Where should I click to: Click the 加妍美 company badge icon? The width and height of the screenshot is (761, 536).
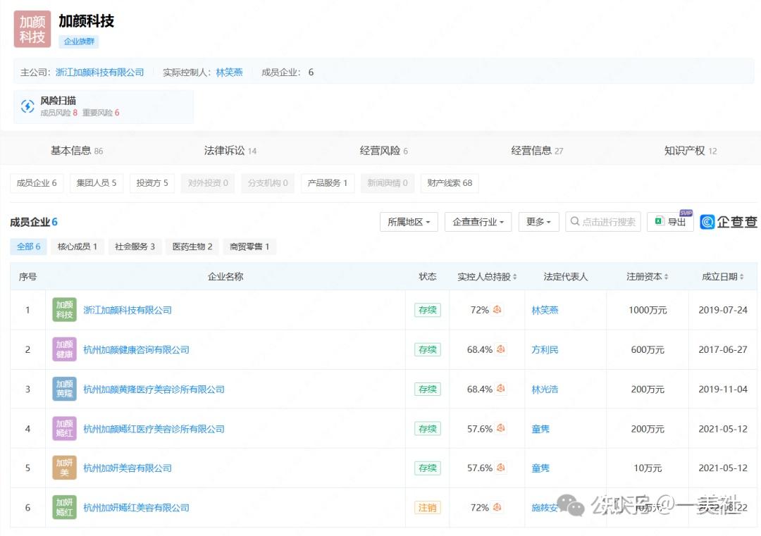coord(64,467)
